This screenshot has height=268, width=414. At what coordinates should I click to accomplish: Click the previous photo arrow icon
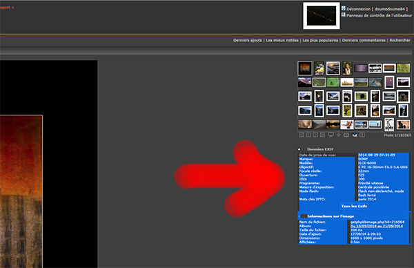[308, 135]
